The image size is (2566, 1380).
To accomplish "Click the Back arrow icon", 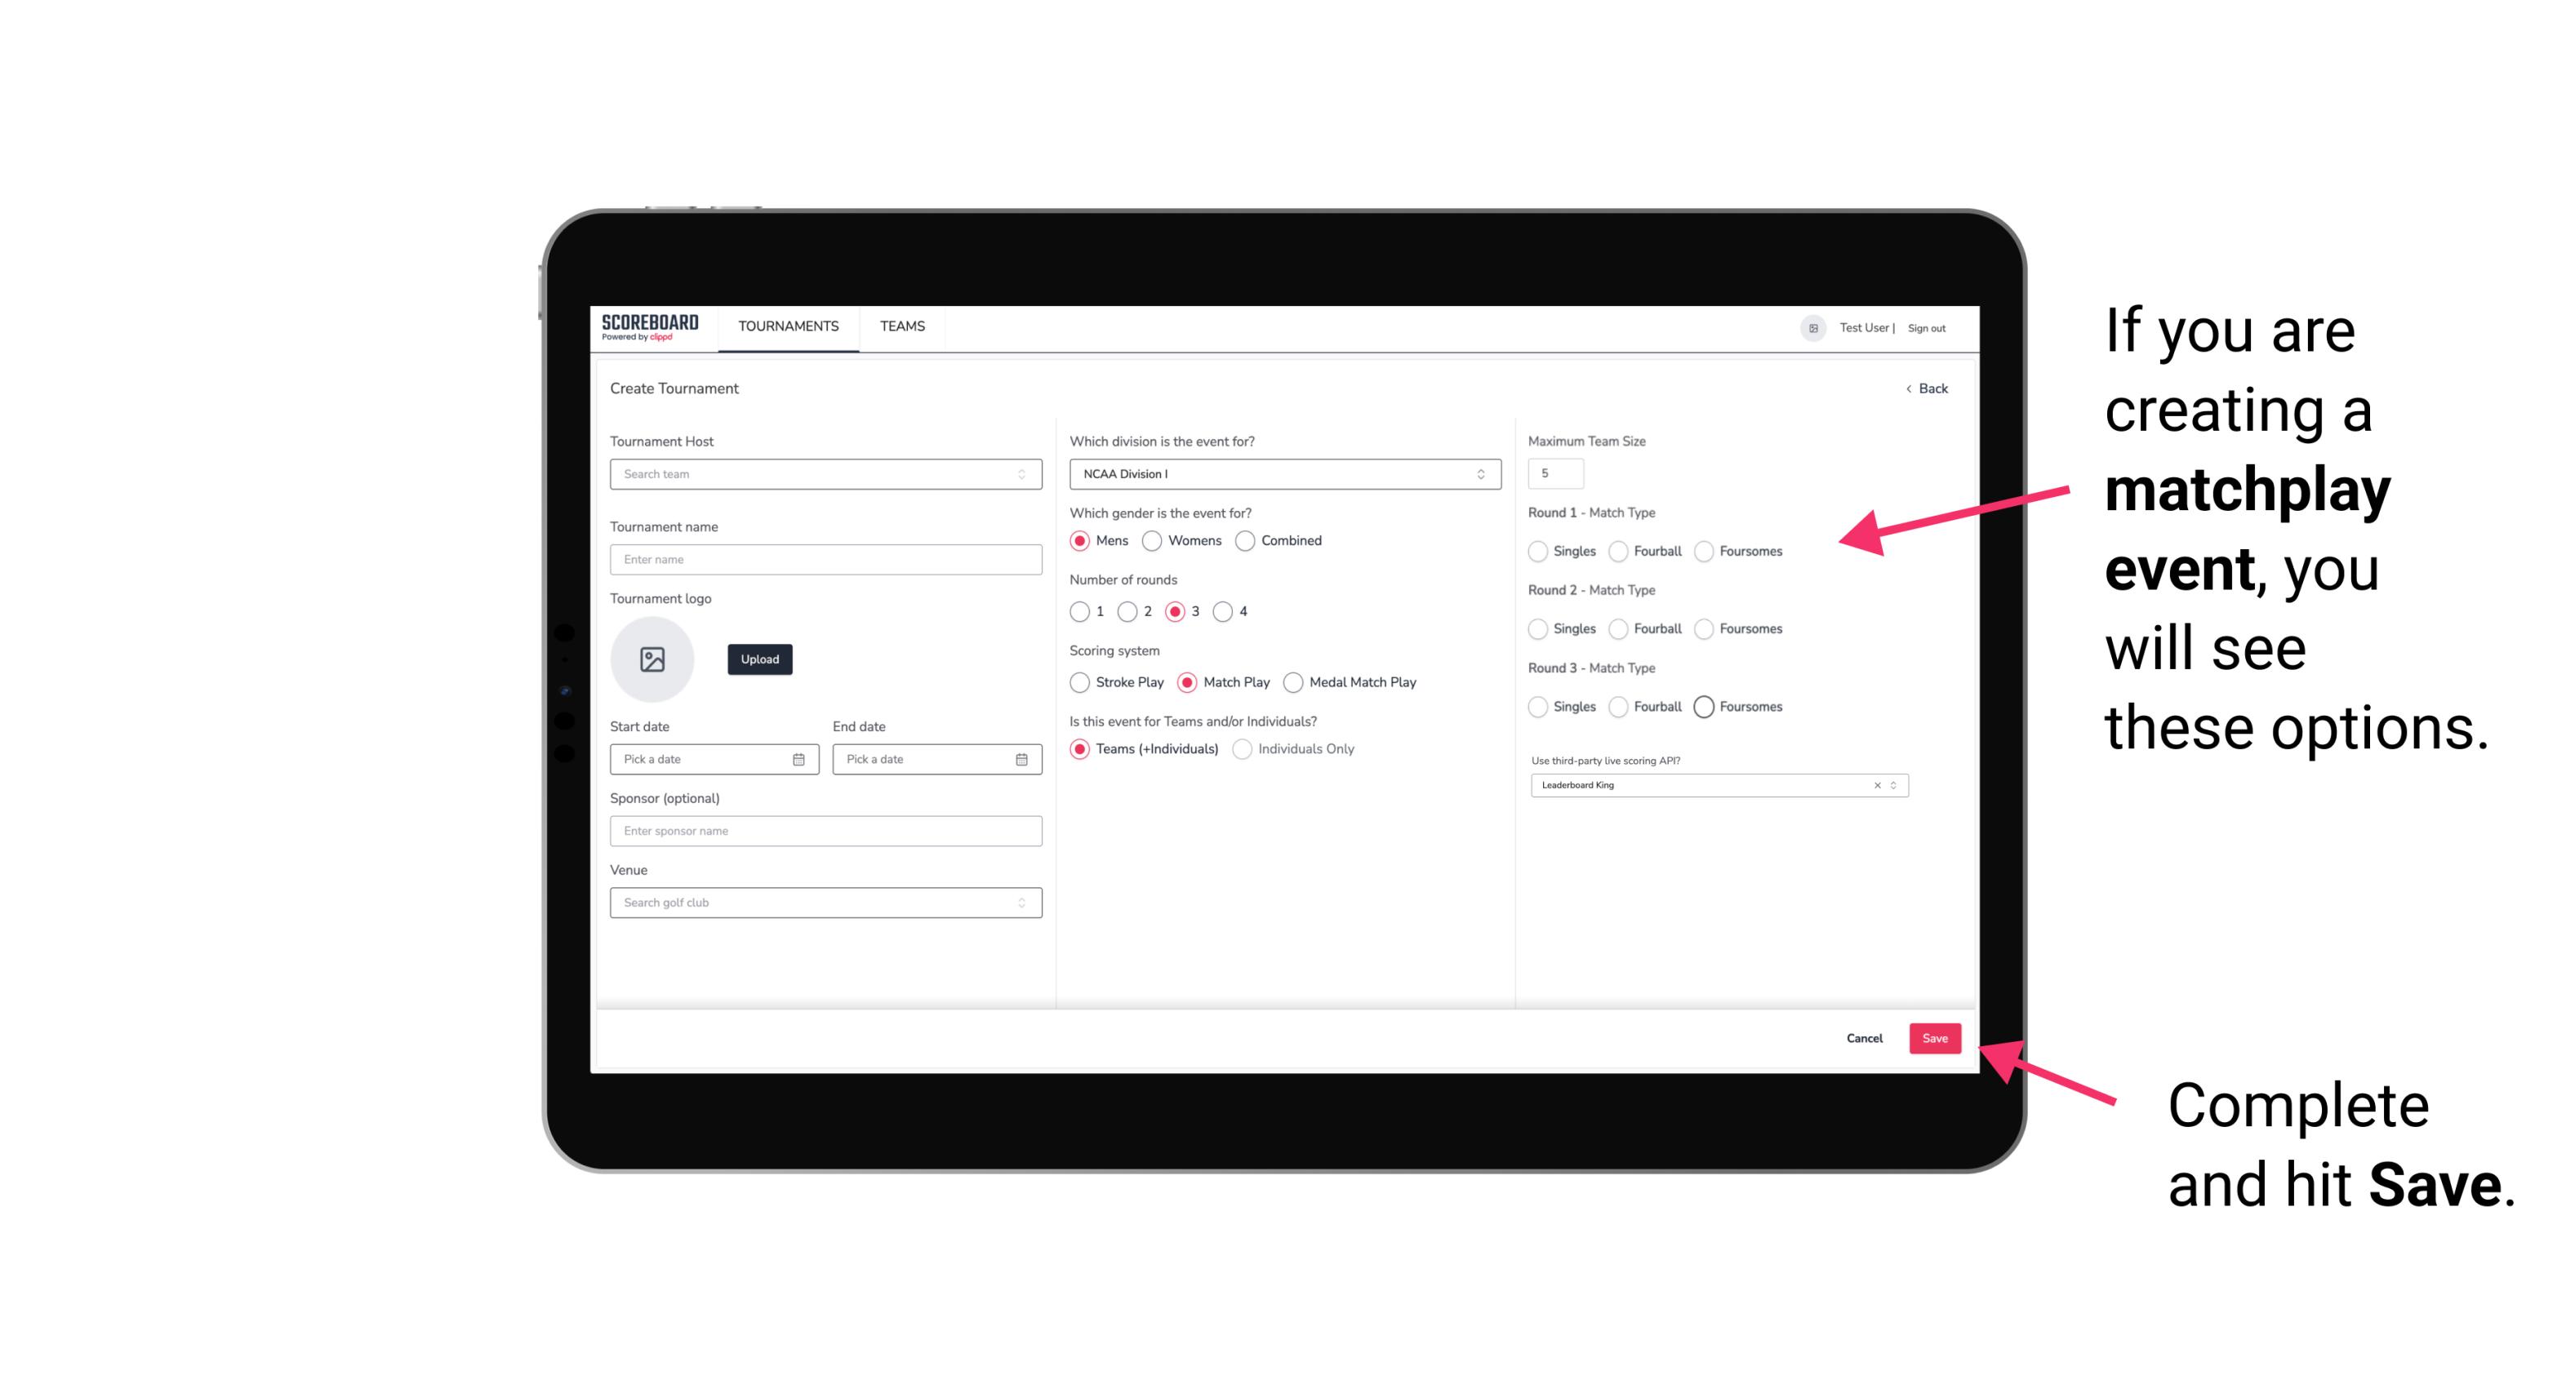I will coord(1908,386).
